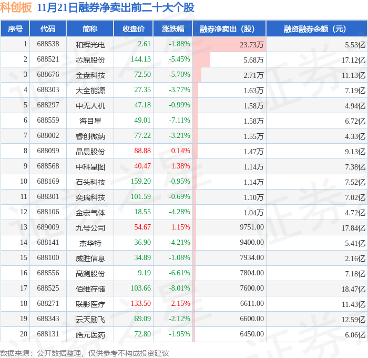Select stock name 中无人机
Screen dimensions: 368x358
pos(90,106)
